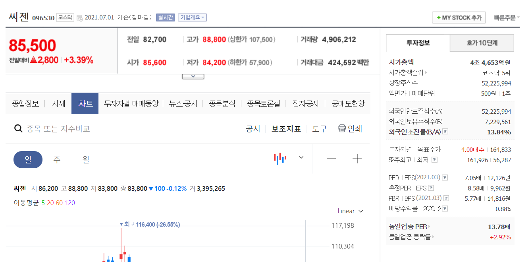Zoom in the chart with plus icon

357,159
